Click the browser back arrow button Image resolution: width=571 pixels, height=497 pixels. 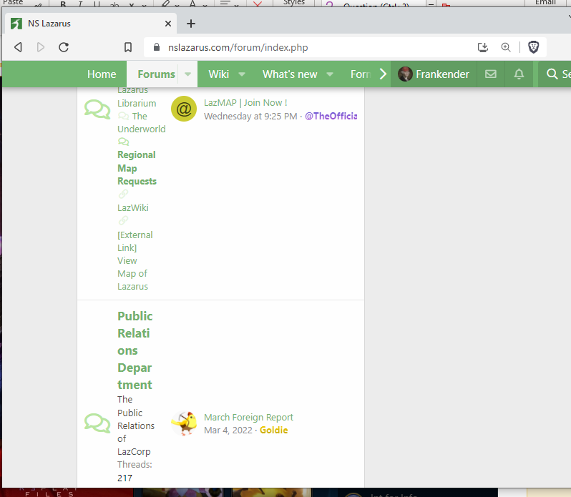[18, 47]
